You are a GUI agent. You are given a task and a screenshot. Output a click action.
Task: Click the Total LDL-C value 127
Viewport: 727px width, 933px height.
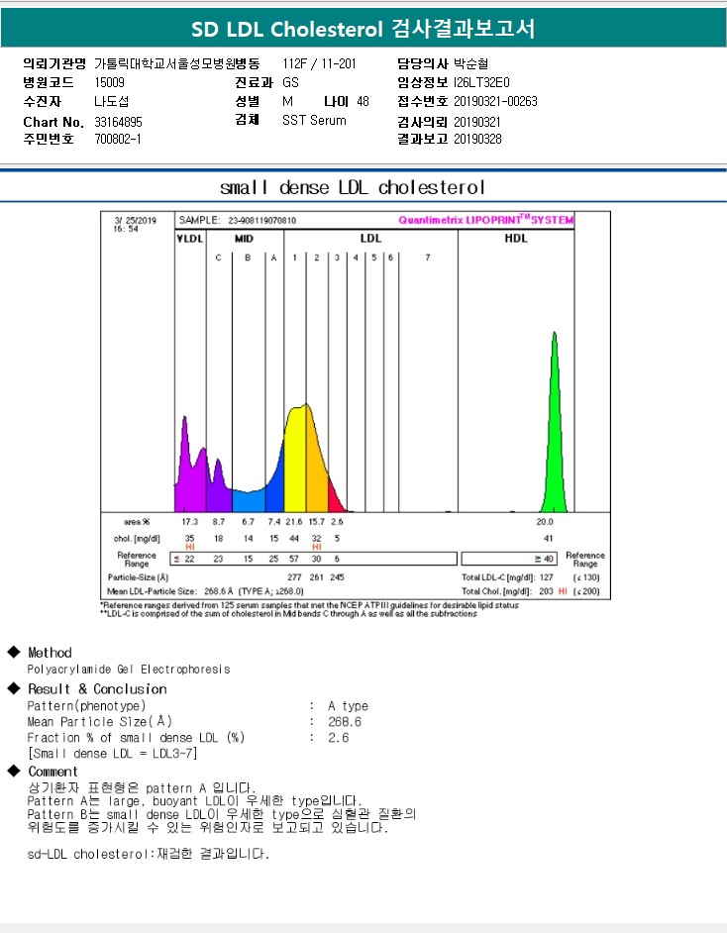[546, 577]
